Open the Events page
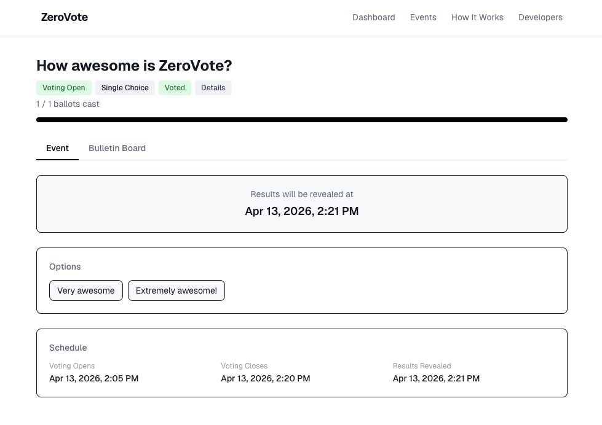The height and width of the screenshot is (425, 602). pos(423,17)
